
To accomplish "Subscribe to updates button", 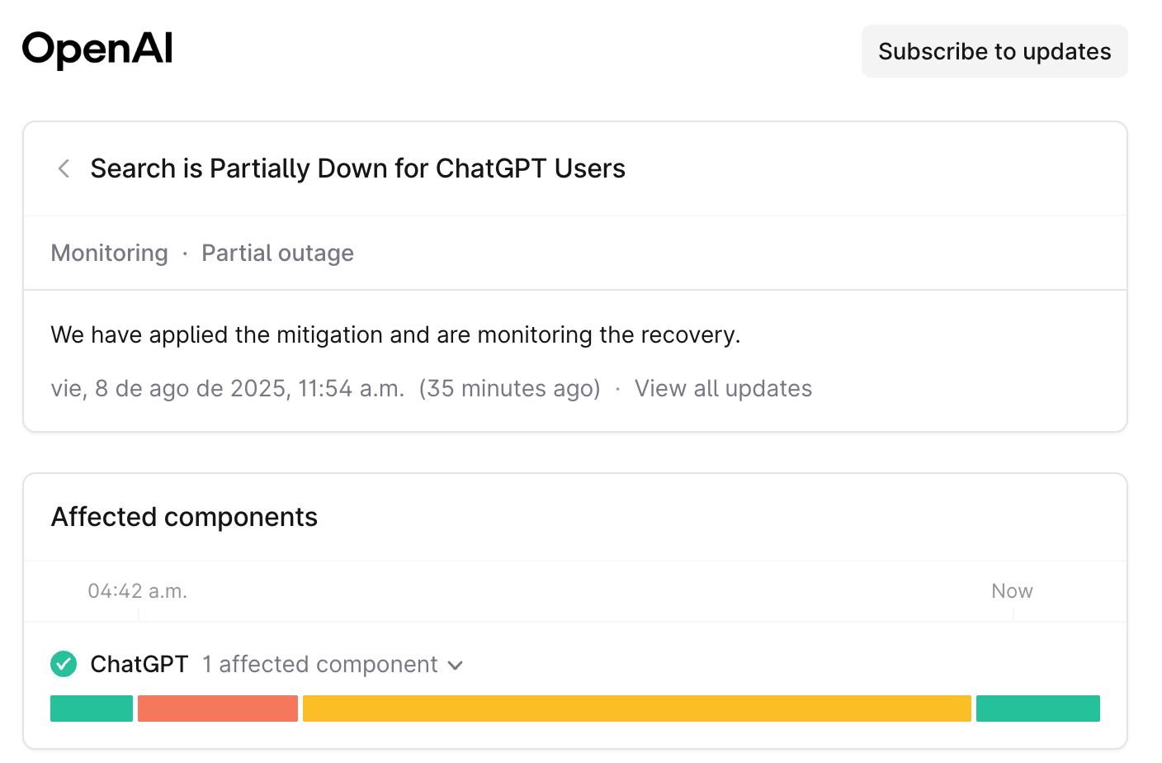I will 994,51.
